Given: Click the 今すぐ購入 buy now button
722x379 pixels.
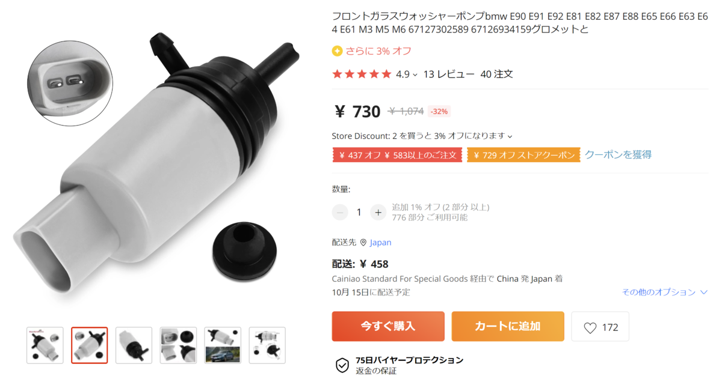Looking at the screenshot, I should pos(388,326).
